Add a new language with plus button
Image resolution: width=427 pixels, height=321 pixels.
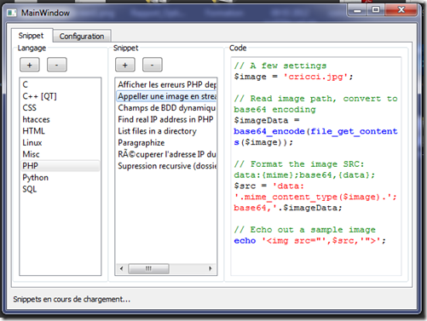[x=30, y=65]
